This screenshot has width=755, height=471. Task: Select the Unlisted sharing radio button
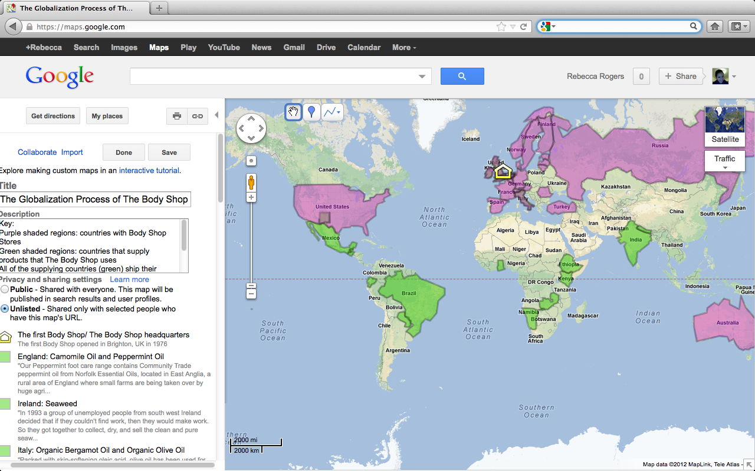[5, 309]
